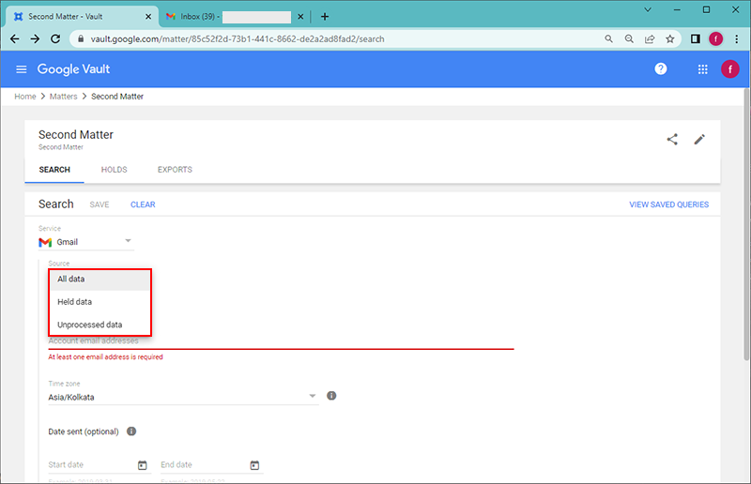
Task: Click the page vertical scrollbar
Action: pyautogui.click(x=746, y=225)
